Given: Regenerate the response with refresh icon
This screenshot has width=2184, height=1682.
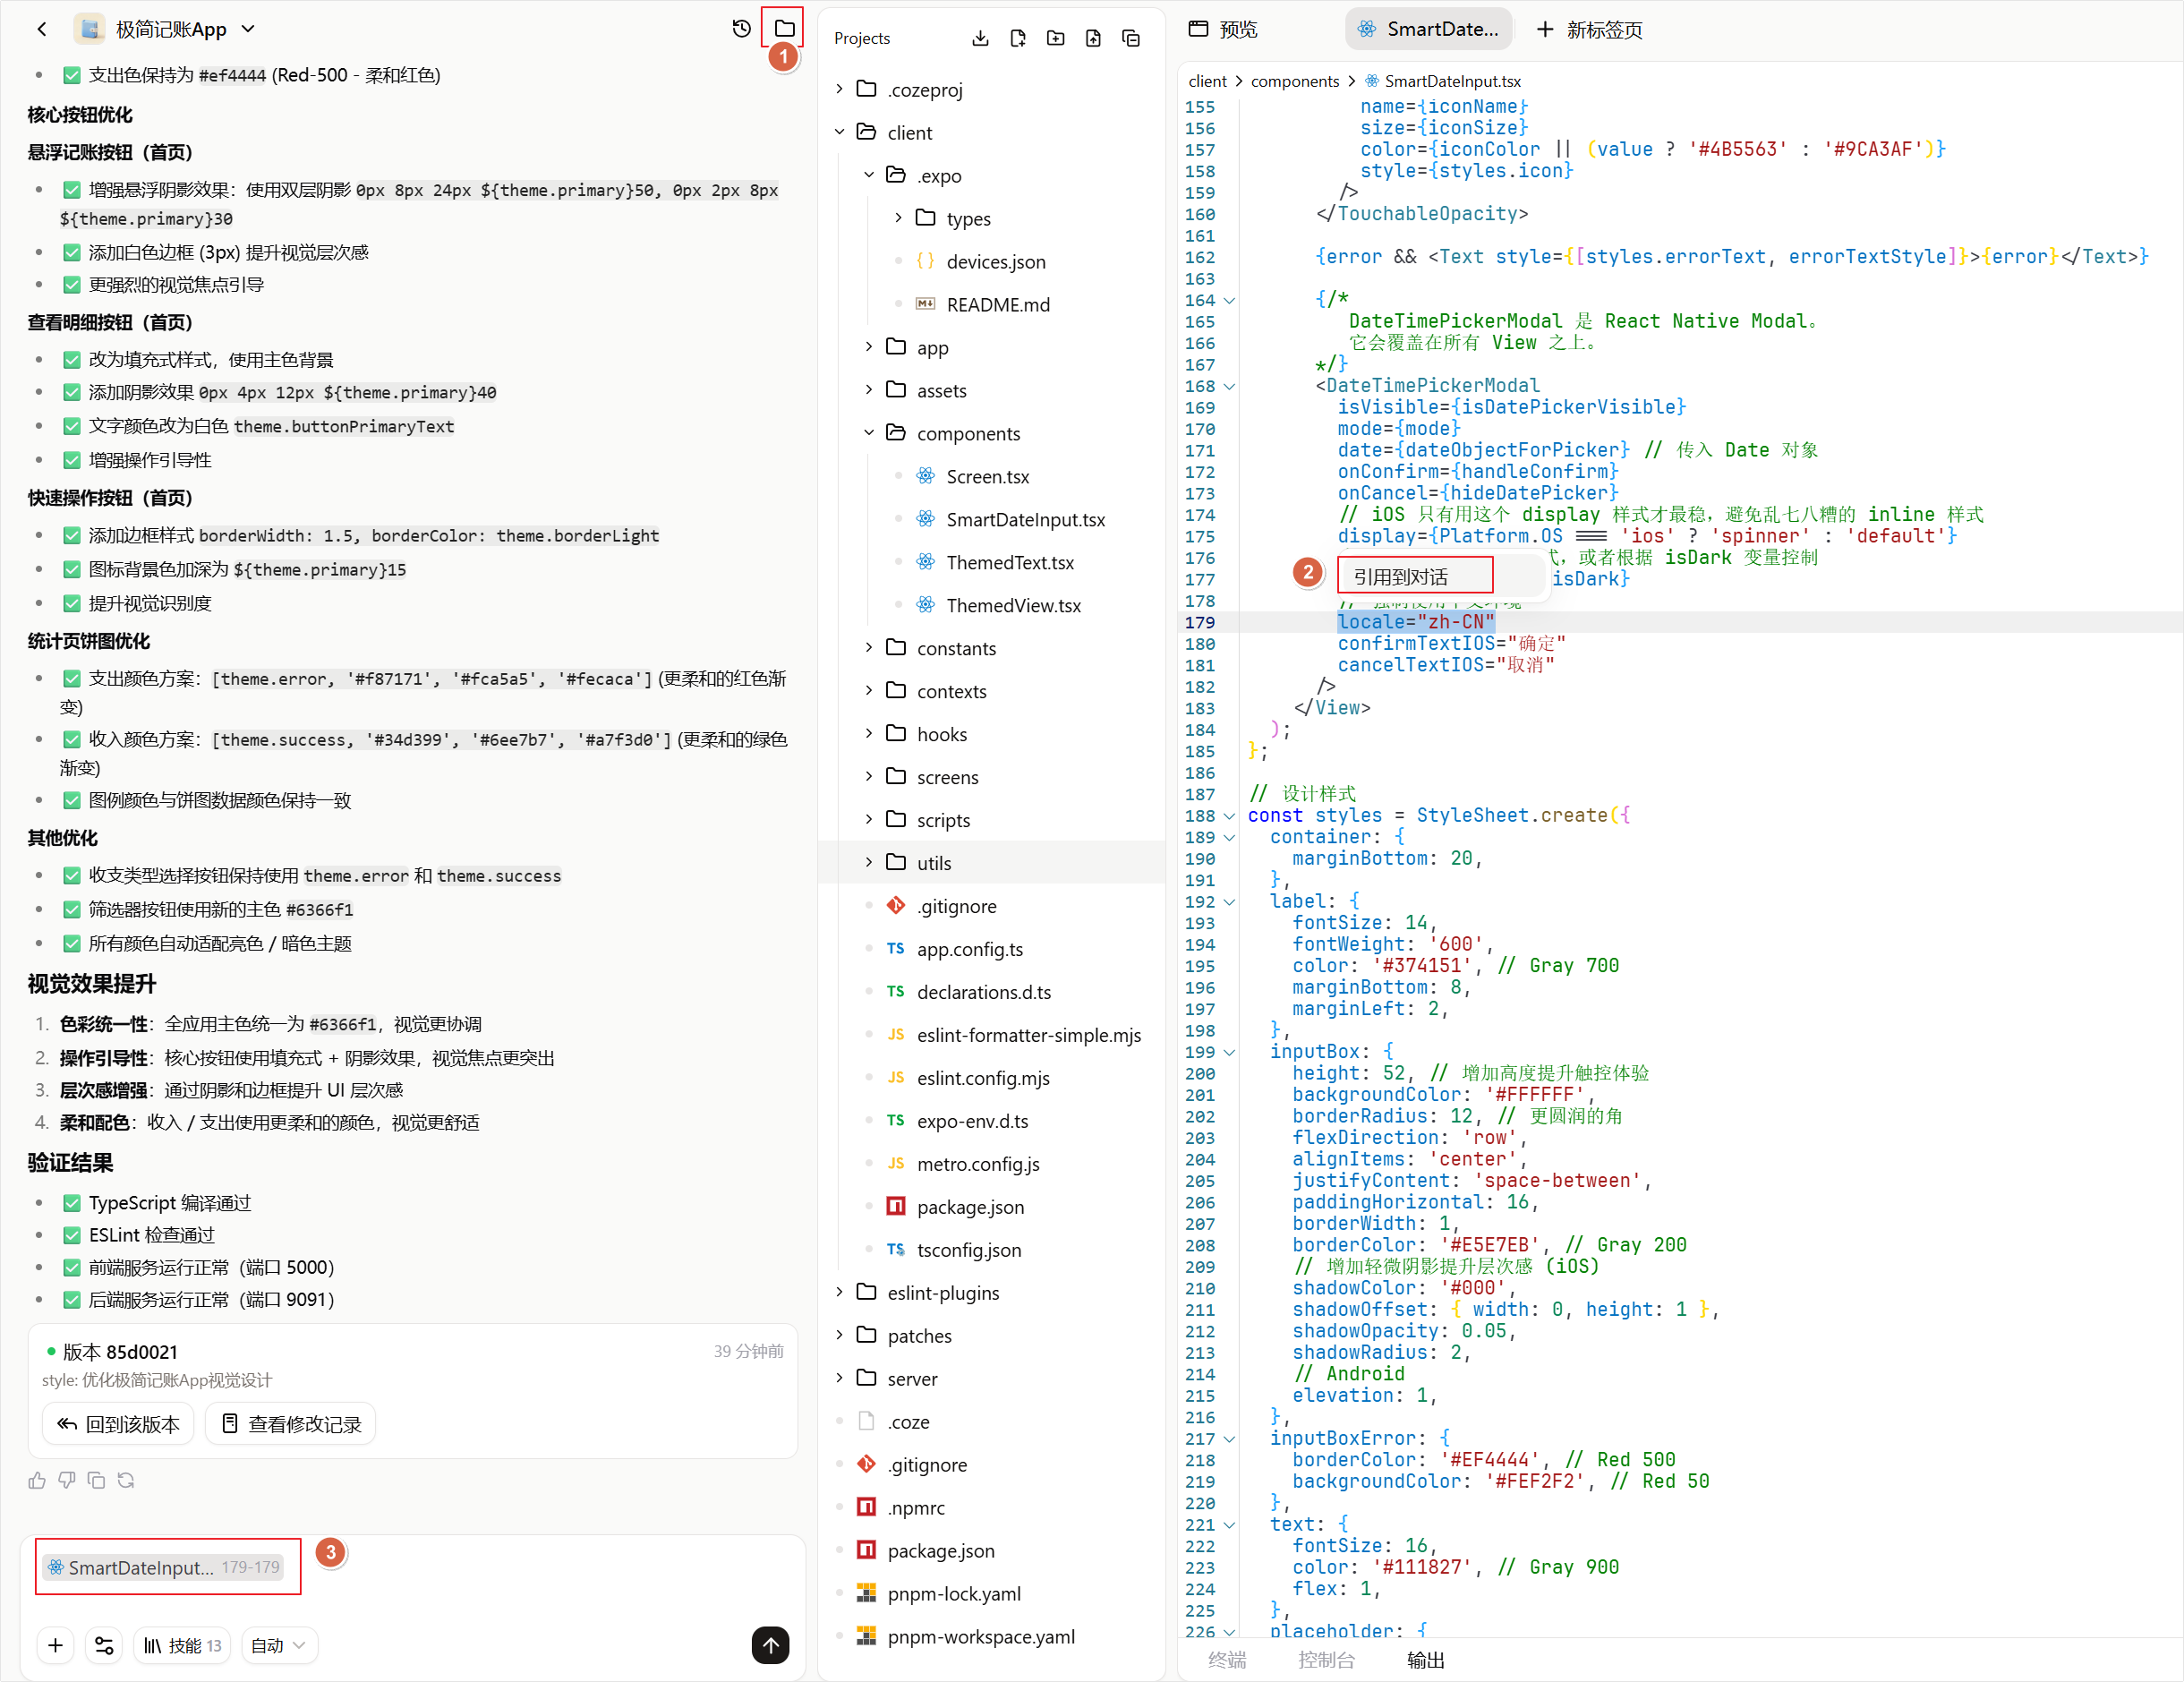Looking at the screenshot, I should [126, 1480].
